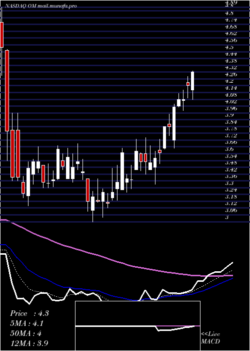Click the '50MA : 4' value
Image resolution: width=250 pixels, height=351 pixels.
(x=26, y=333)
